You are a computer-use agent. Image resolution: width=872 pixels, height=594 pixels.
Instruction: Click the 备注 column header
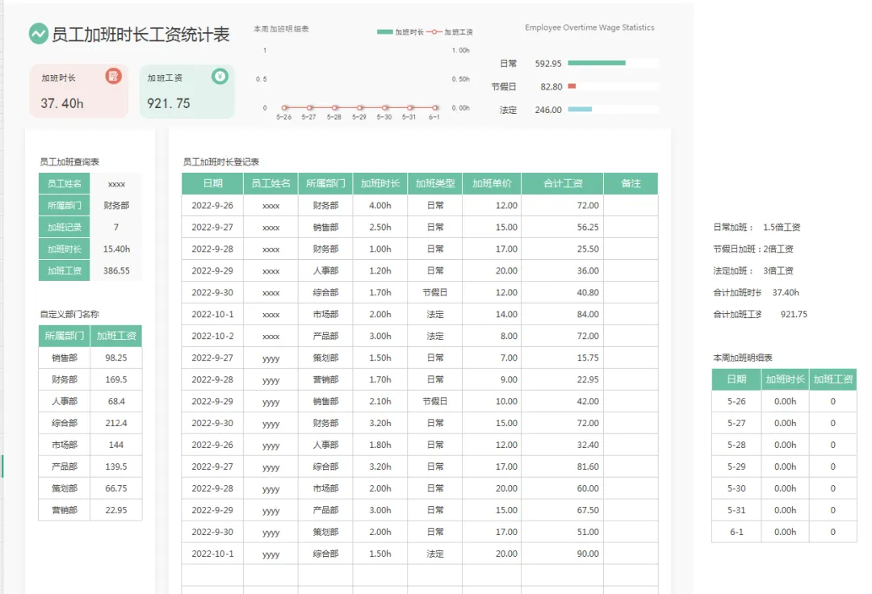[x=631, y=183]
